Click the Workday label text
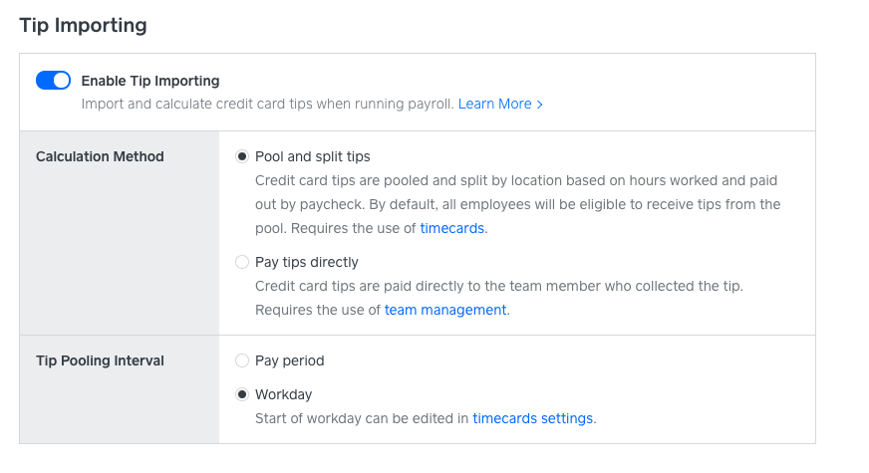Screen dimensions: 869x473 [x=283, y=394]
